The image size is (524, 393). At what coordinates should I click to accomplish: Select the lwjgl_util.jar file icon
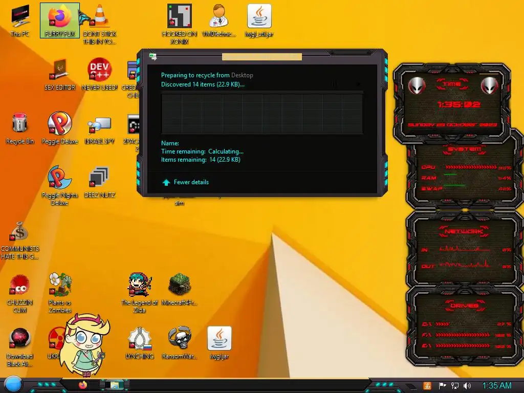(x=259, y=20)
